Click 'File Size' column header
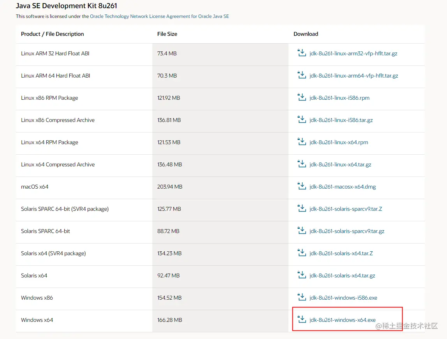Screen dimensions: 447x339 [167, 34]
